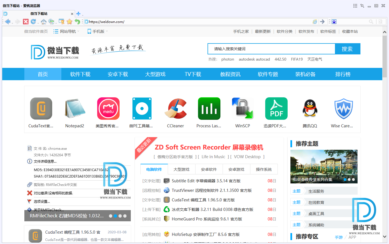Screen dimensions: 389x244
Task: Open the dropdown arrow beside the new tab button
Action: pyautogui.click(x=83, y=15)
